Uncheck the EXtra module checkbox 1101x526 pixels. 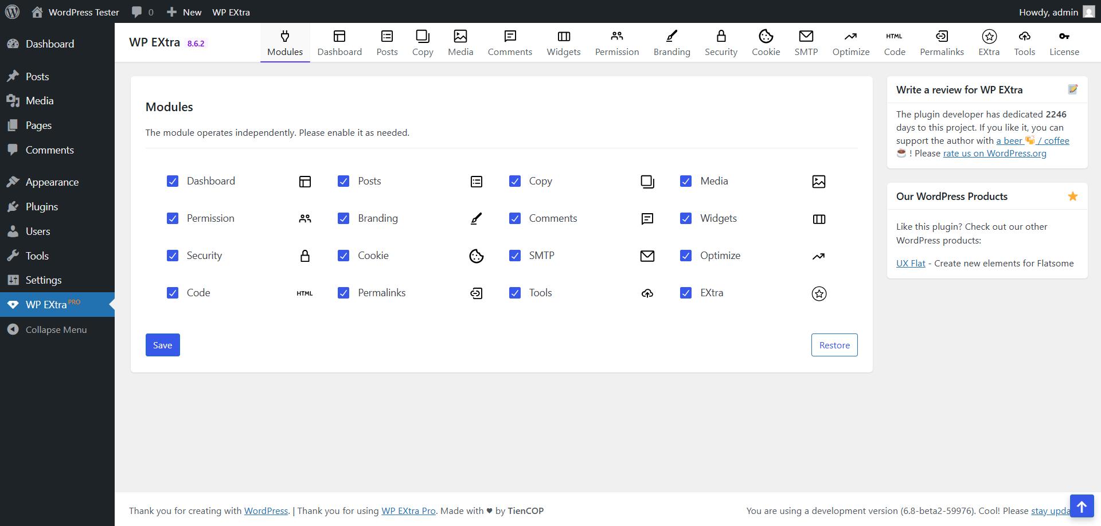pos(685,293)
